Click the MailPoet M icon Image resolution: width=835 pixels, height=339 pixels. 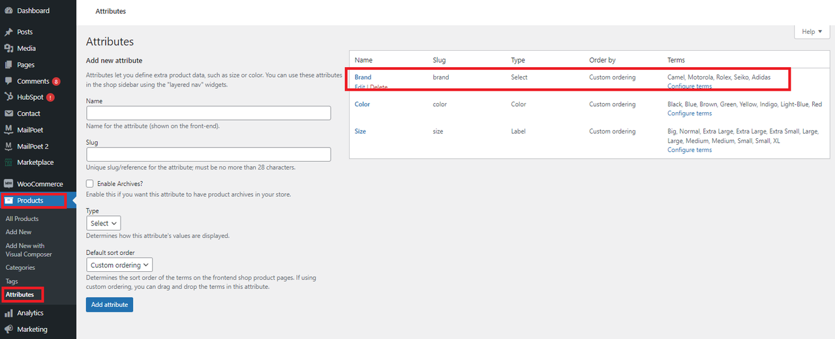8,130
